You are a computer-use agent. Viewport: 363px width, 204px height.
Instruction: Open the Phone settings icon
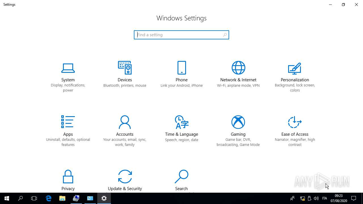pyautogui.click(x=181, y=68)
